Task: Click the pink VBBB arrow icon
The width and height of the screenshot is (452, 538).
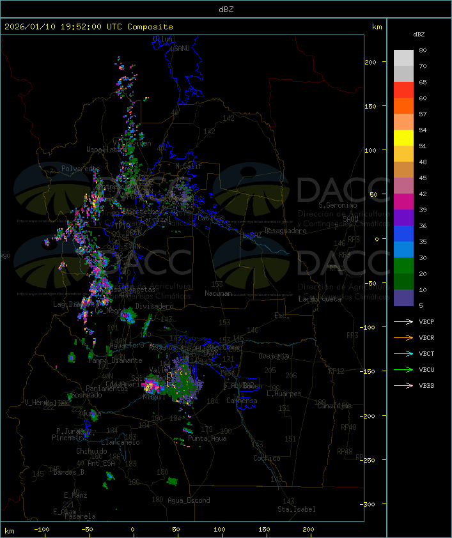Action: (404, 386)
